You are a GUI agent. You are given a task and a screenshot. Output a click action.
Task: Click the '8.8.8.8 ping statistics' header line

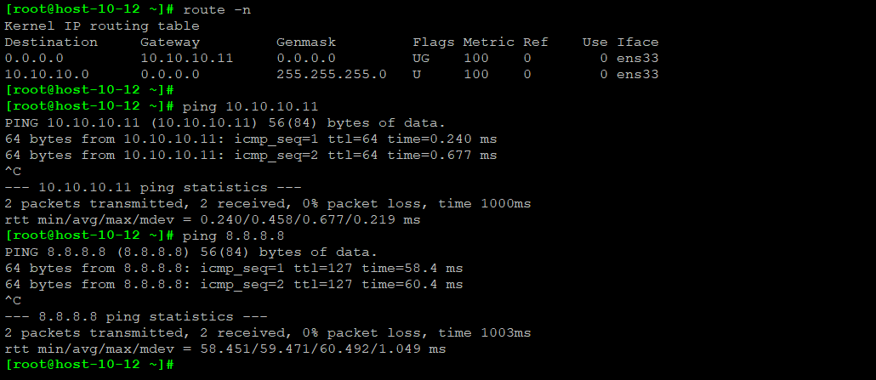point(140,316)
